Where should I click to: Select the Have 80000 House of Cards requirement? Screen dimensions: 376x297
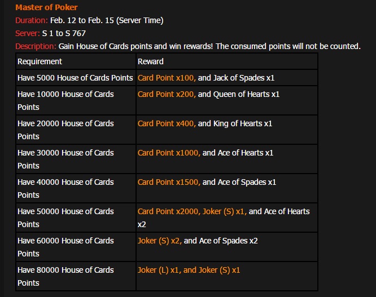(65, 276)
